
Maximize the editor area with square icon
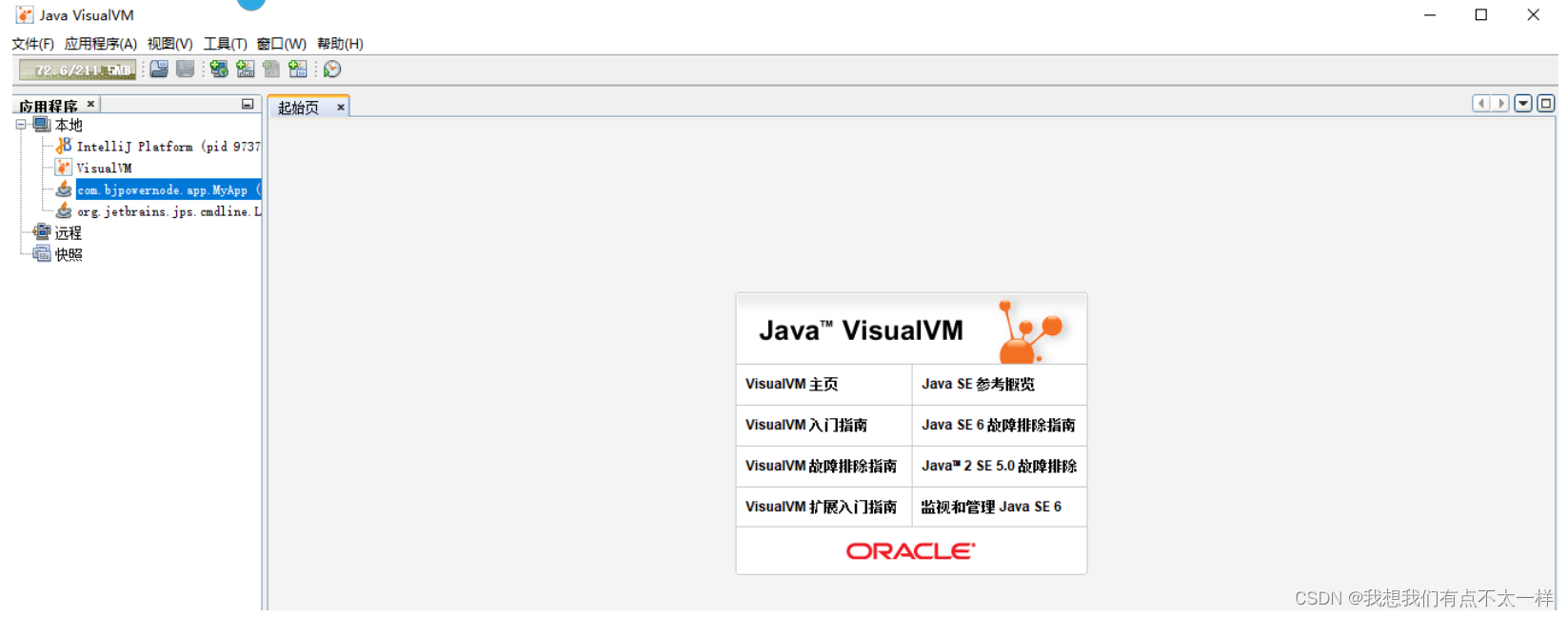1546,104
